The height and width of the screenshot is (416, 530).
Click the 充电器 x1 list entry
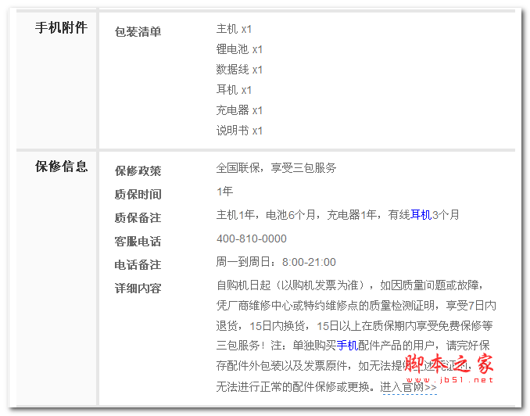[239, 110]
